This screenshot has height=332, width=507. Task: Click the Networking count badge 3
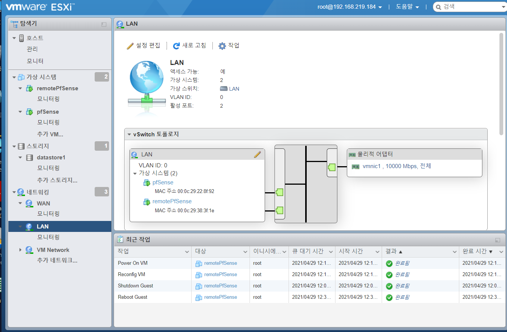coord(102,192)
